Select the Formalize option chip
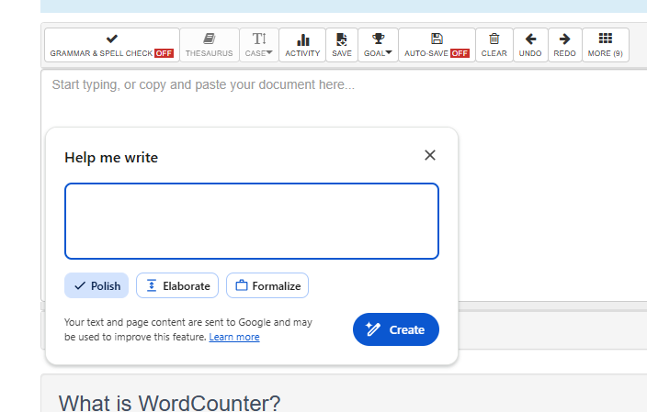 click(x=267, y=285)
